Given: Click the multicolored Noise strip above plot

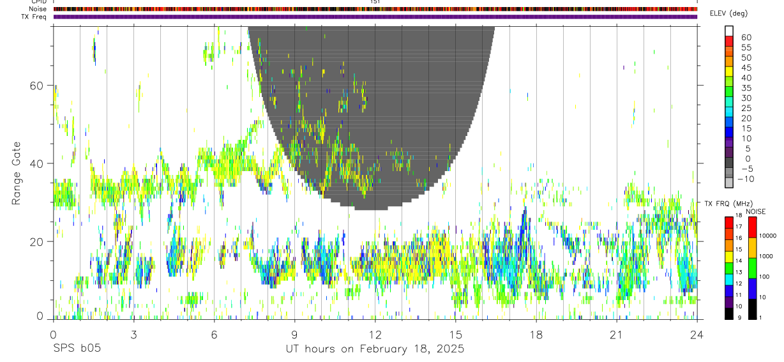Looking at the screenshot, I should pyautogui.click(x=375, y=9).
